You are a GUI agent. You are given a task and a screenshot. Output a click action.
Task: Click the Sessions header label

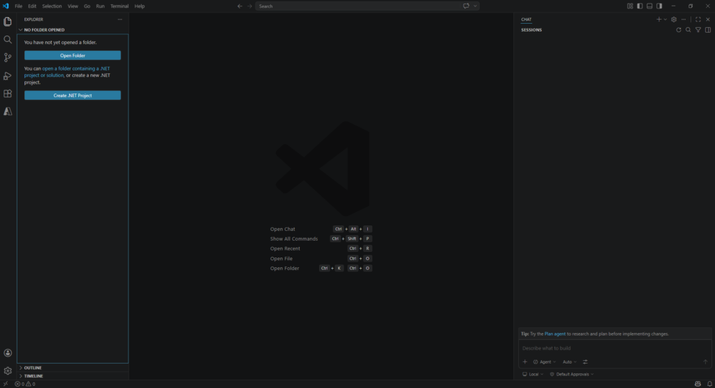(x=531, y=30)
